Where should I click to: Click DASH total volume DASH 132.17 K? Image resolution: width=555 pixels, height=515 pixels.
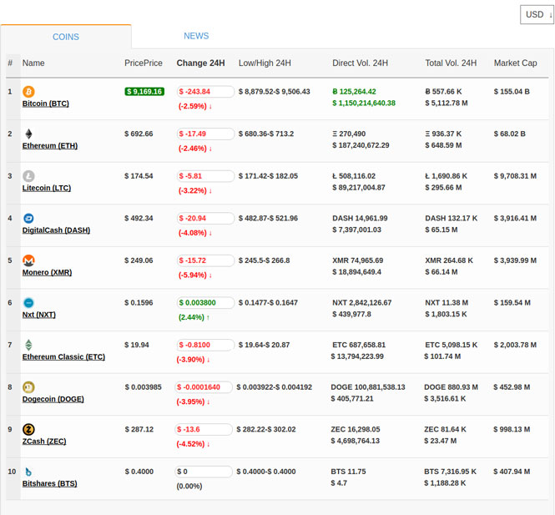[452, 218]
